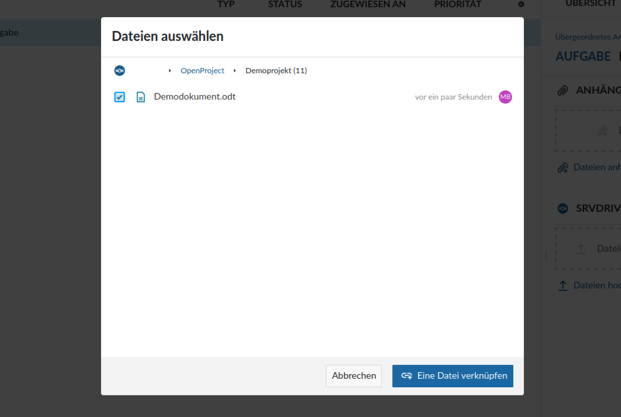Viewport: 621px width, 417px height.
Task: Click the MB avatar badge
Action: [505, 97]
